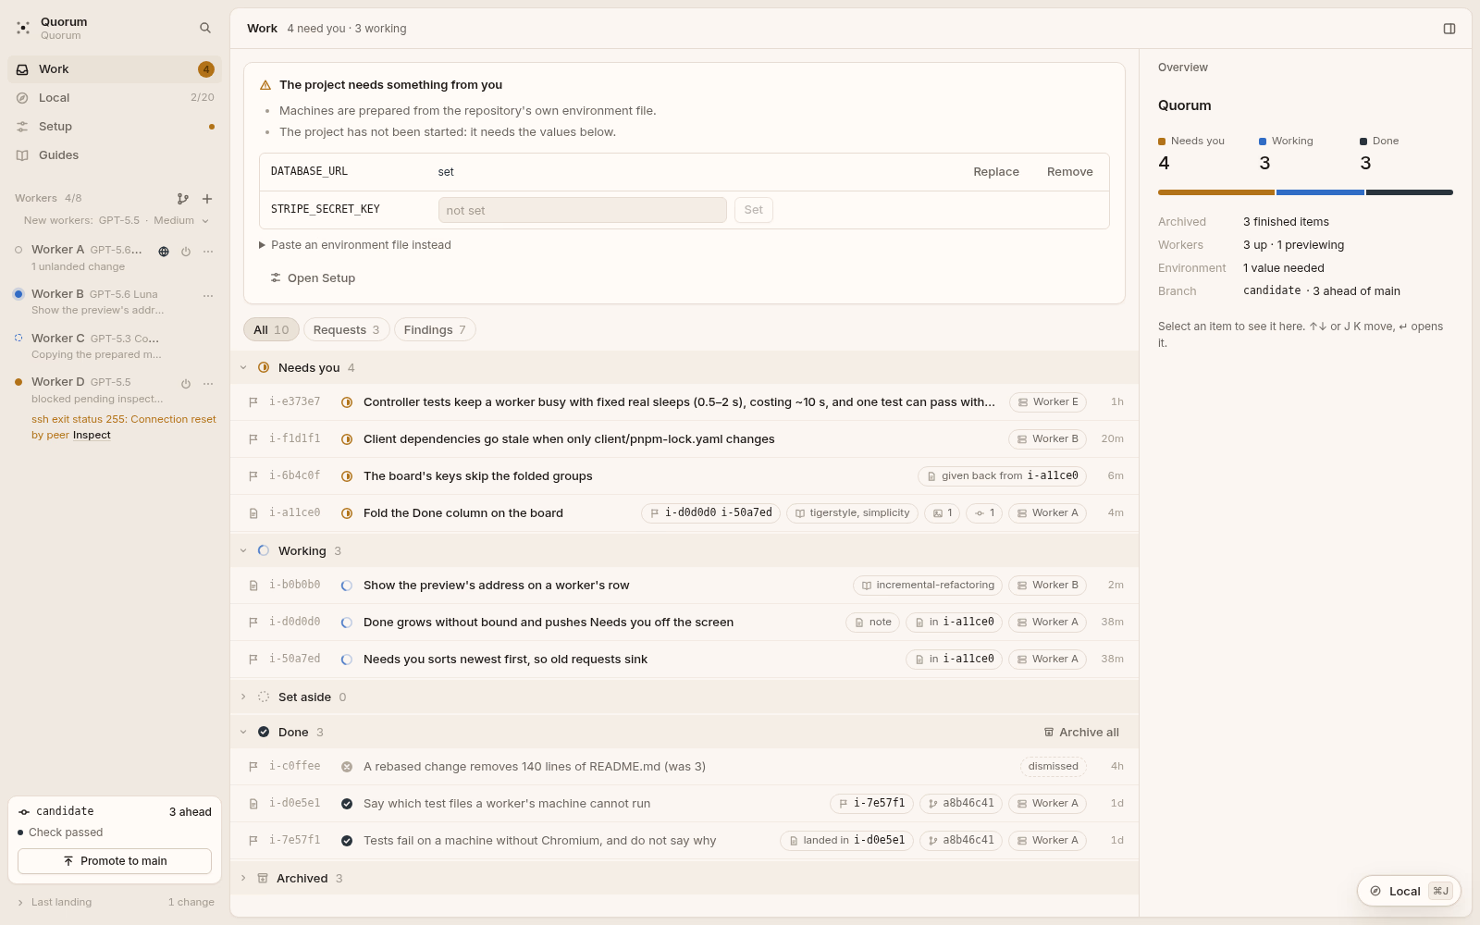The height and width of the screenshot is (925, 1480).
Task: Add a new worker with plus icon
Action: [207, 199]
